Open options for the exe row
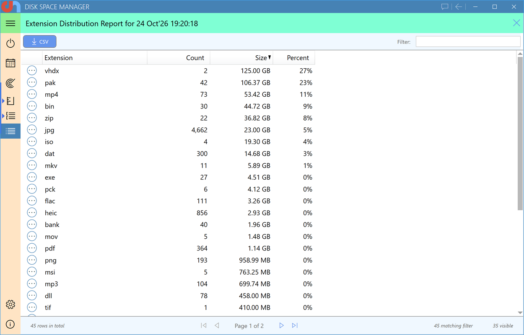 pos(32,177)
